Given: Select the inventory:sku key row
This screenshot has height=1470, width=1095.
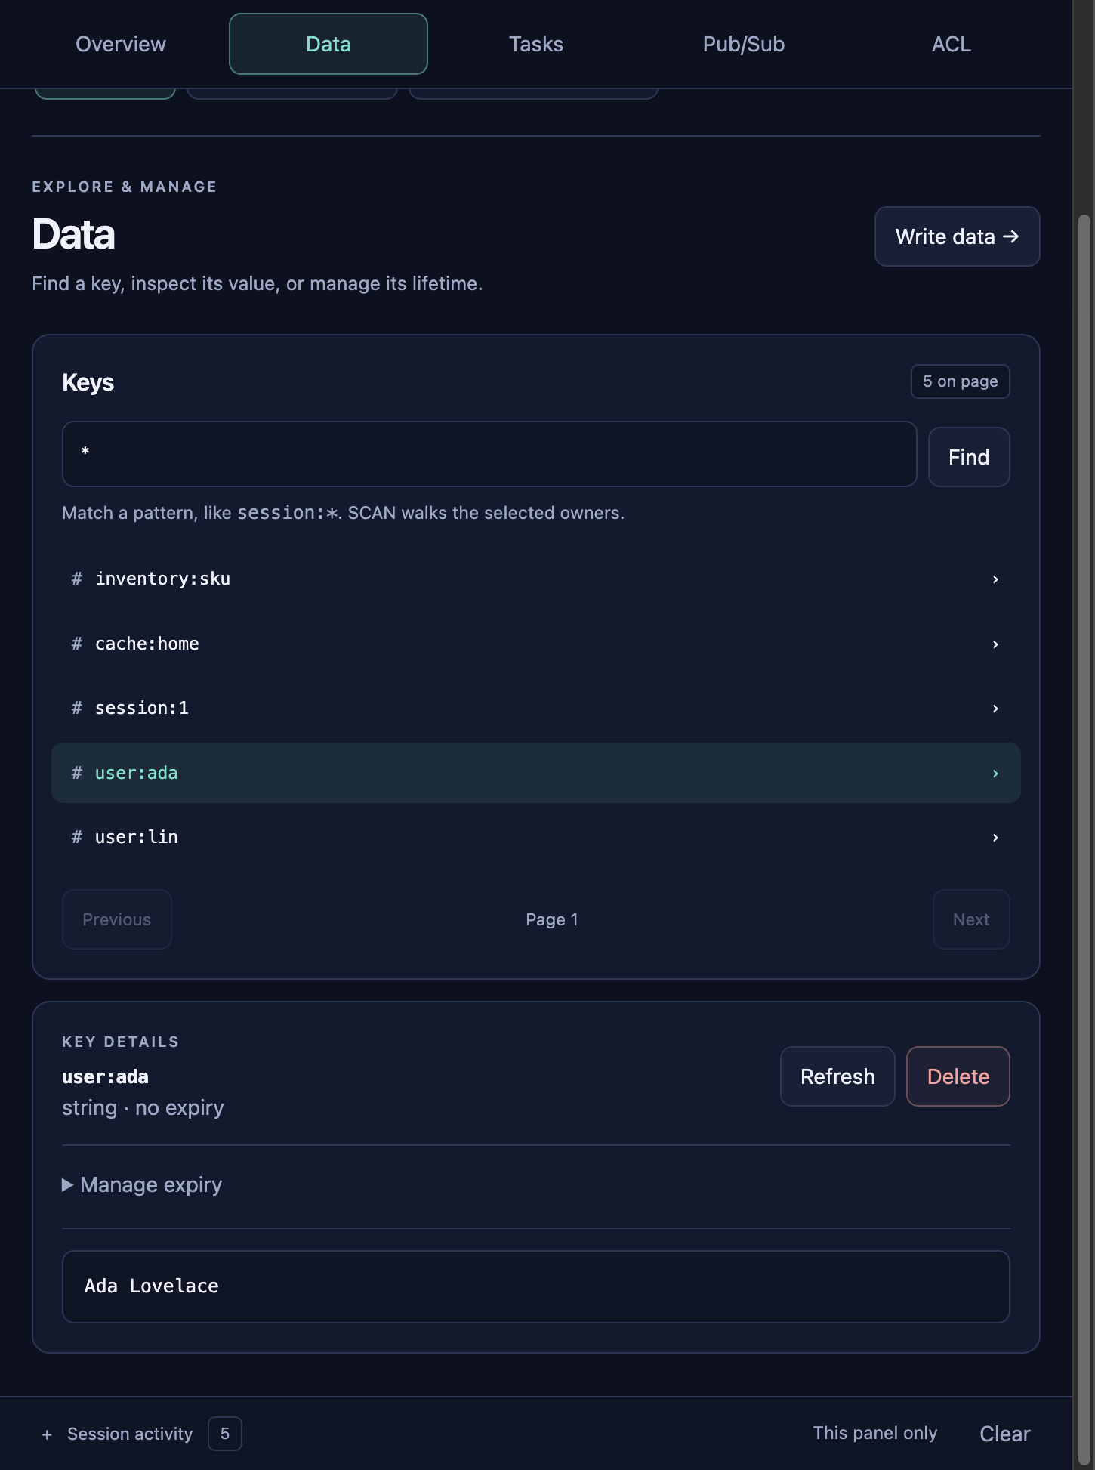Looking at the screenshot, I should pyautogui.click(x=536, y=579).
